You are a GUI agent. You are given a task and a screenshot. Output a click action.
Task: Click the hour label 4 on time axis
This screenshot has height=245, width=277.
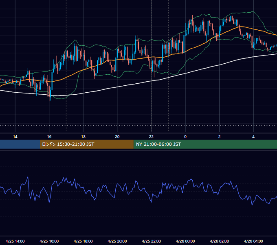pyautogui.click(x=253, y=137)
